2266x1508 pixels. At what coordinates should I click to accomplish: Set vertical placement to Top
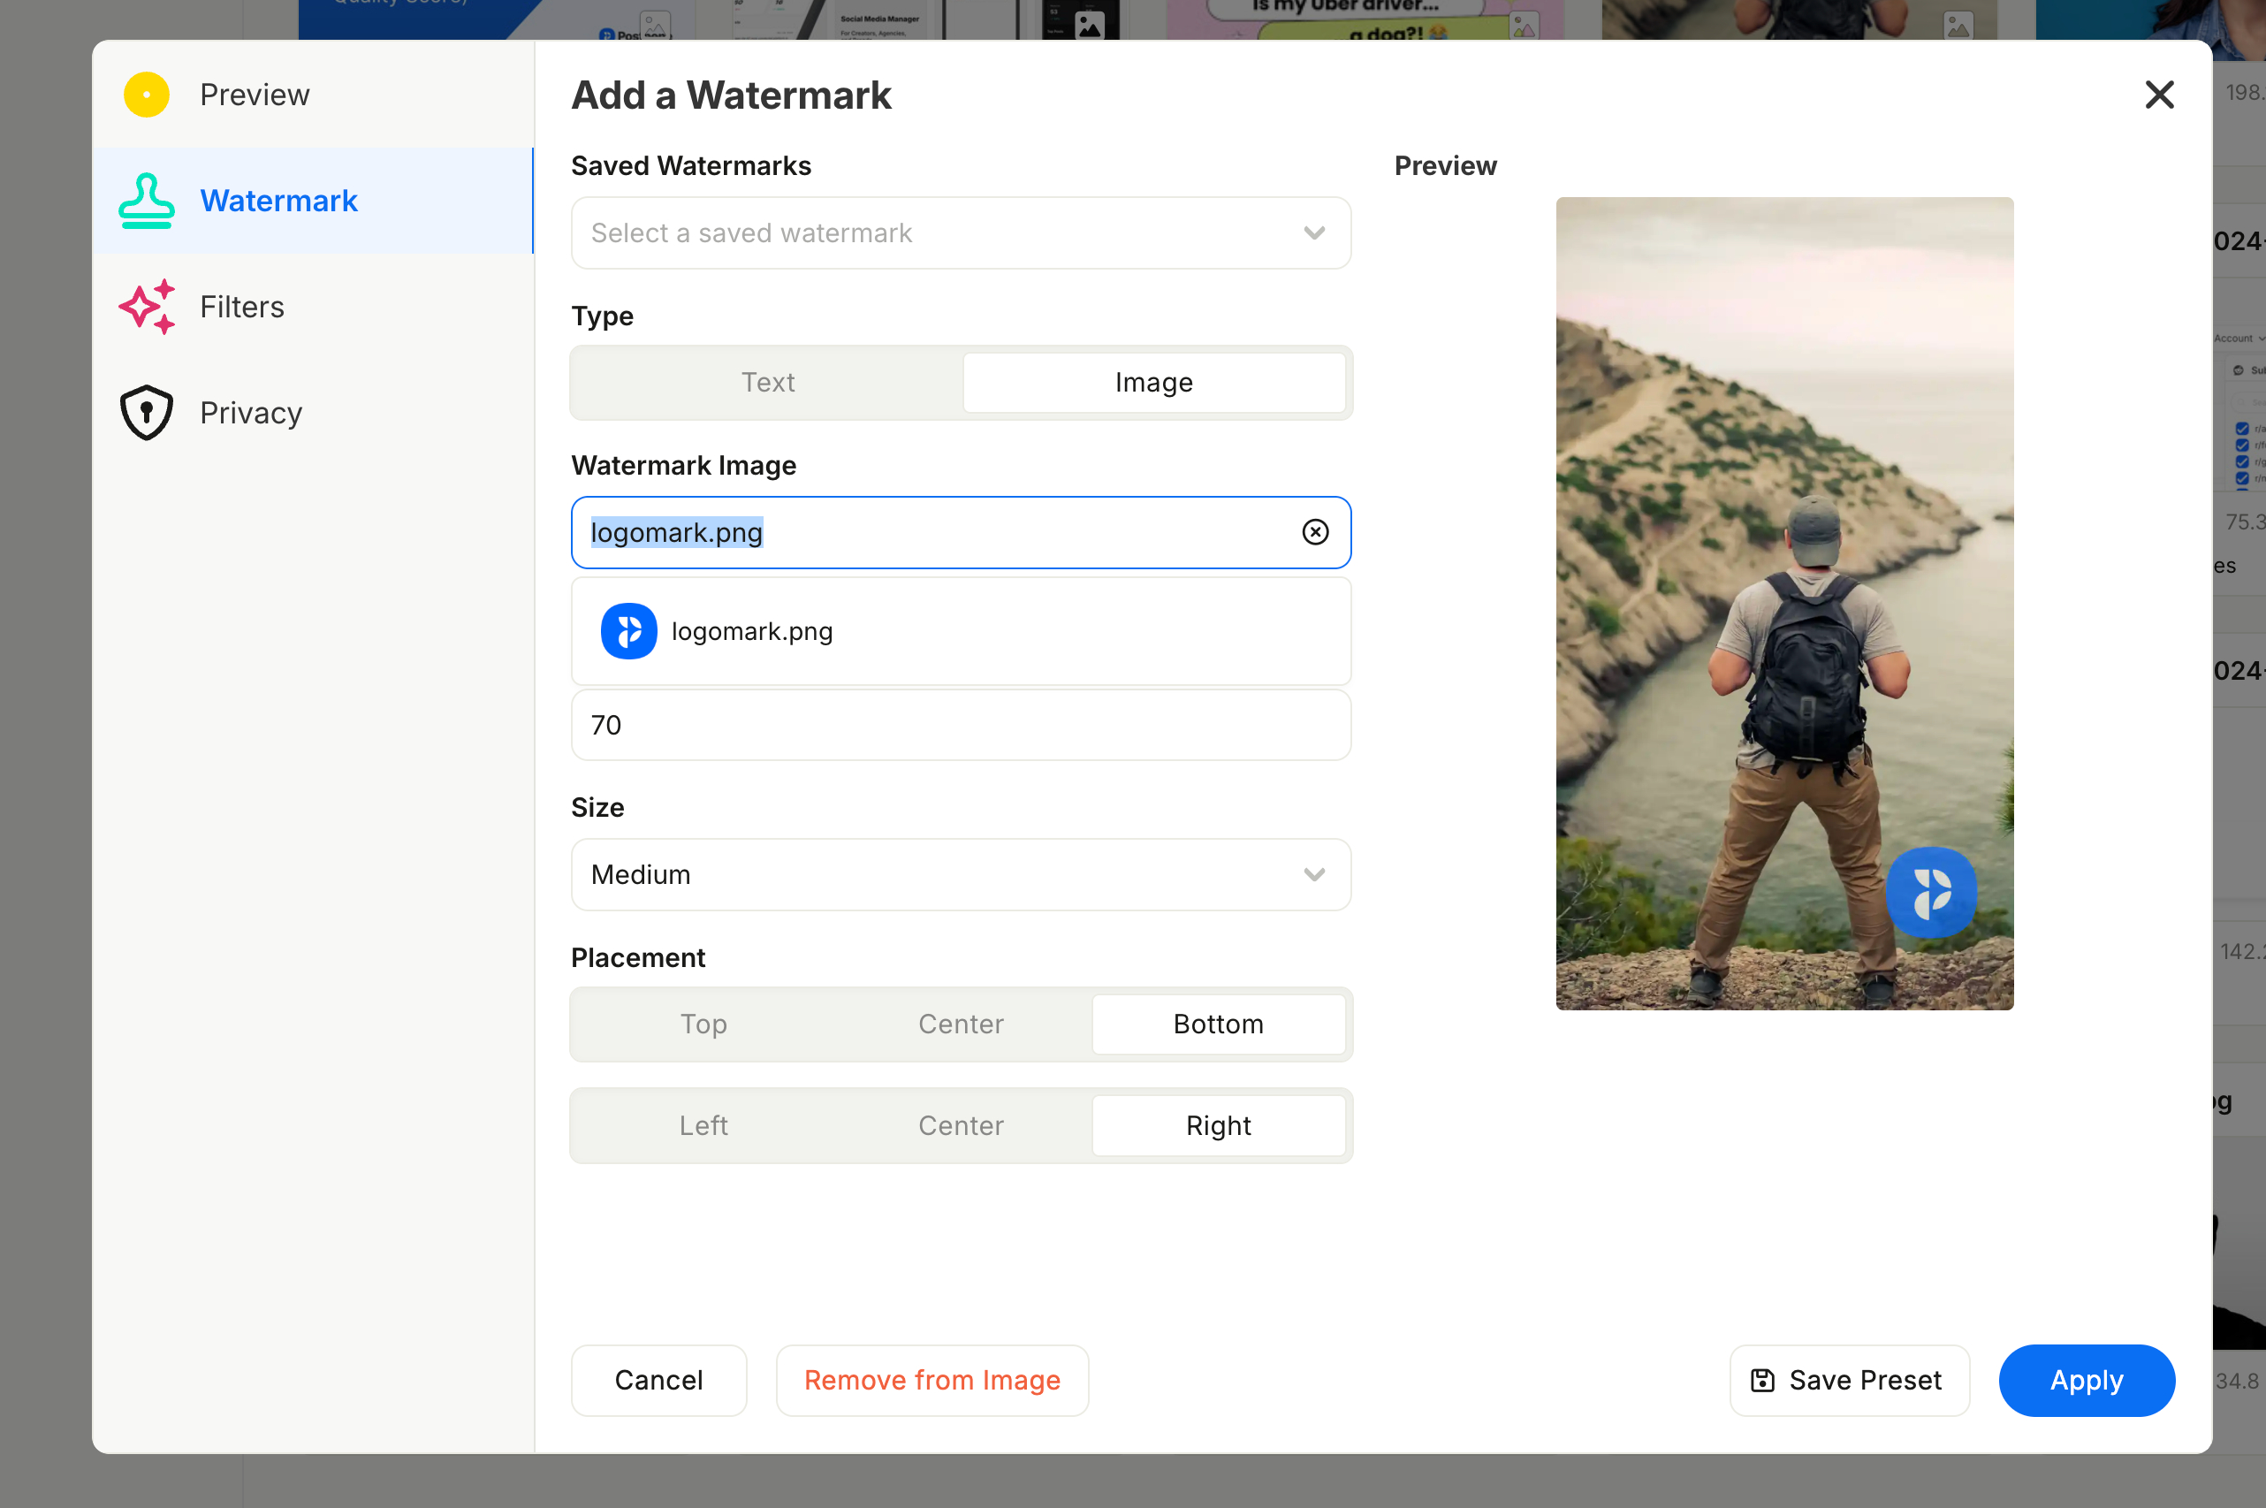pos(703,1024)
